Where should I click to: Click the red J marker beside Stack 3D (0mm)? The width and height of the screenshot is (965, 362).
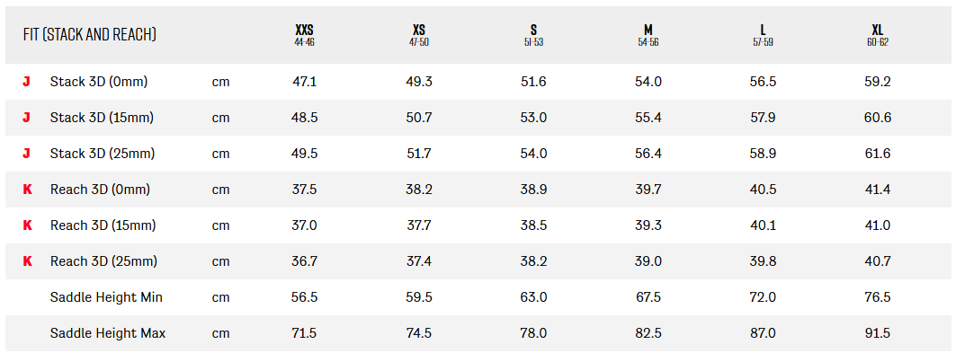point(27,82)
